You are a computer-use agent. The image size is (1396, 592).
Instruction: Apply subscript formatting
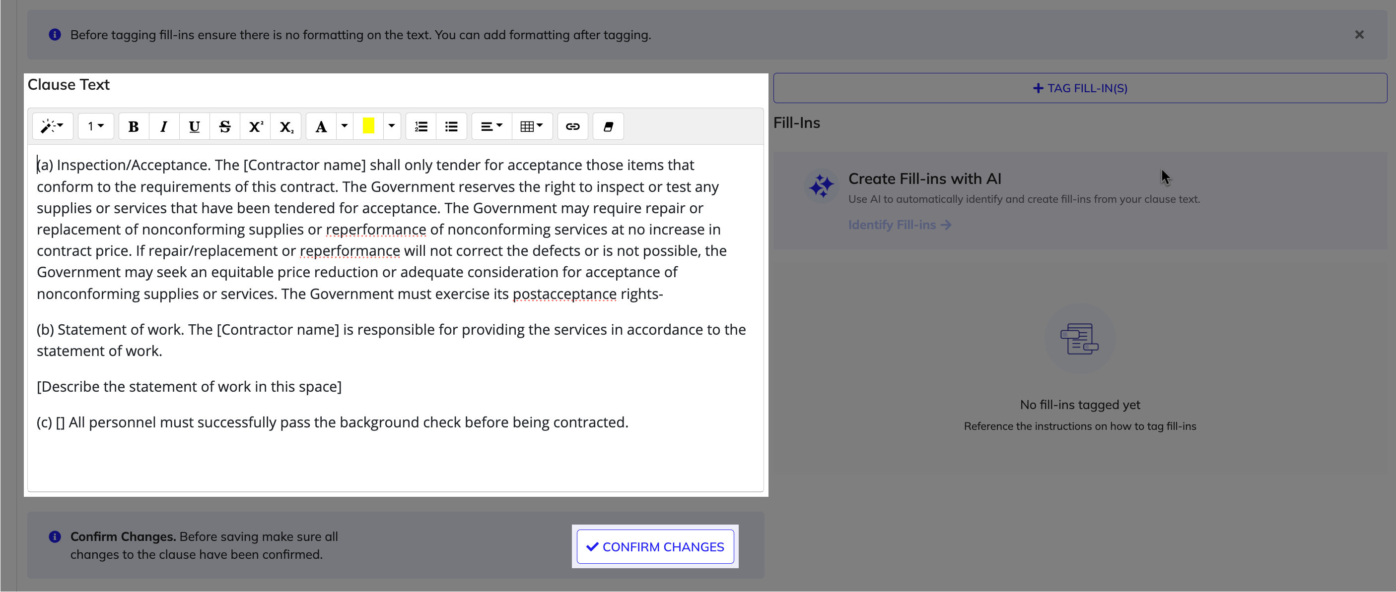pyautogui.click(x=286, y=126)
